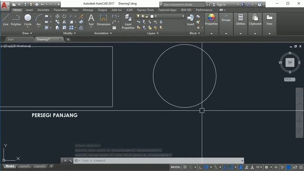
Task: Add a new drawing tab with plus
Action: point(68,39)
